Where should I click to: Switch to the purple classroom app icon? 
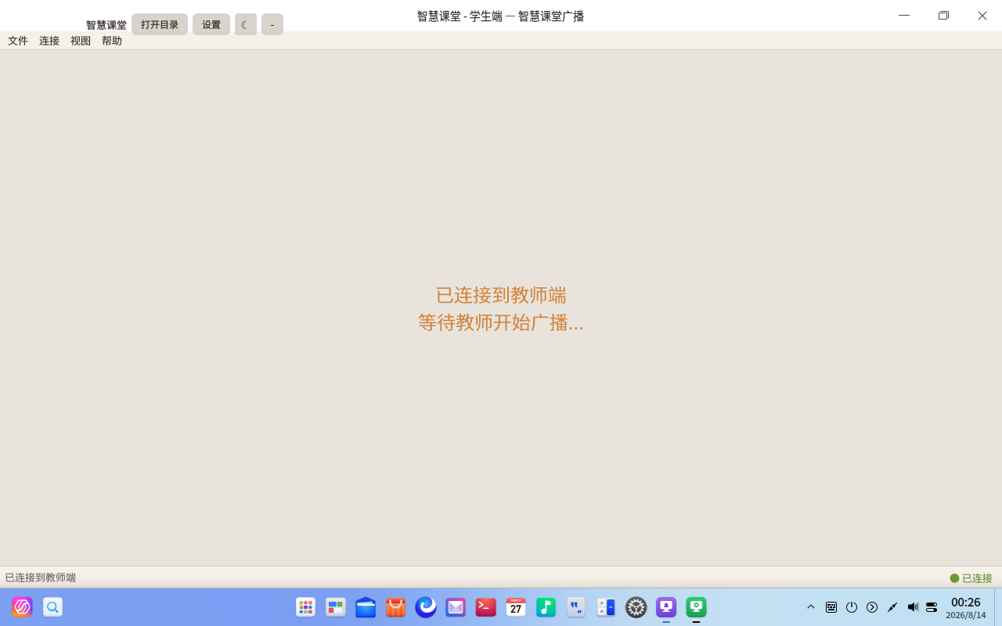point(666,607)
